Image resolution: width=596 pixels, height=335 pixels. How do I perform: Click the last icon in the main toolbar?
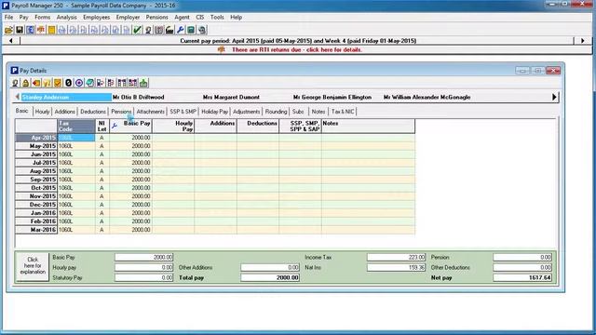[x=202, y=30]
